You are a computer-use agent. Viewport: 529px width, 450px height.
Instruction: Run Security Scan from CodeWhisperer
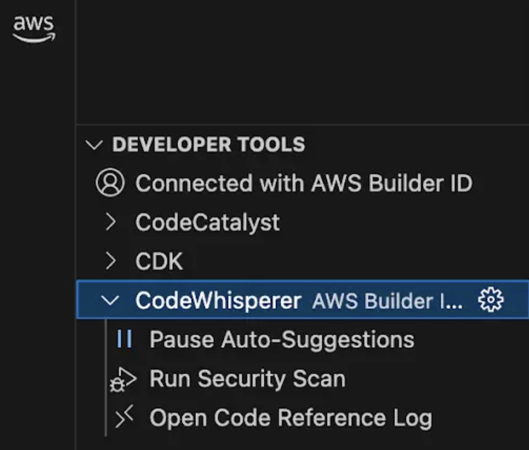click(x=248, y=379)
